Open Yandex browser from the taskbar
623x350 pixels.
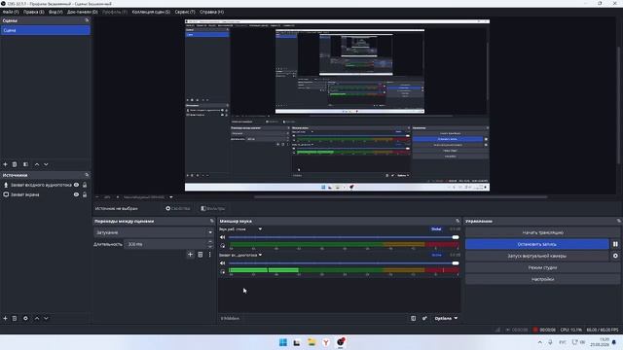point(326,342)
